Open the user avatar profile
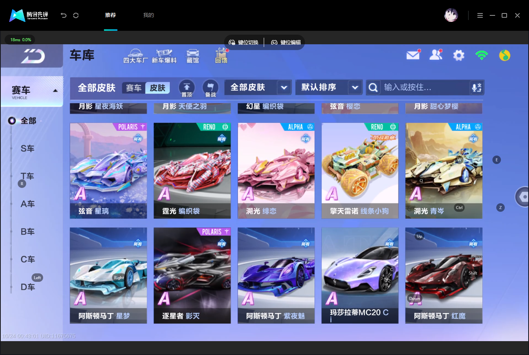Image resolution: width=529 pixels, height=355 pixels. click(451, 15)
